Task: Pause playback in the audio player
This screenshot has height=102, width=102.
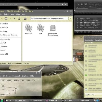Action: (84, 13)
